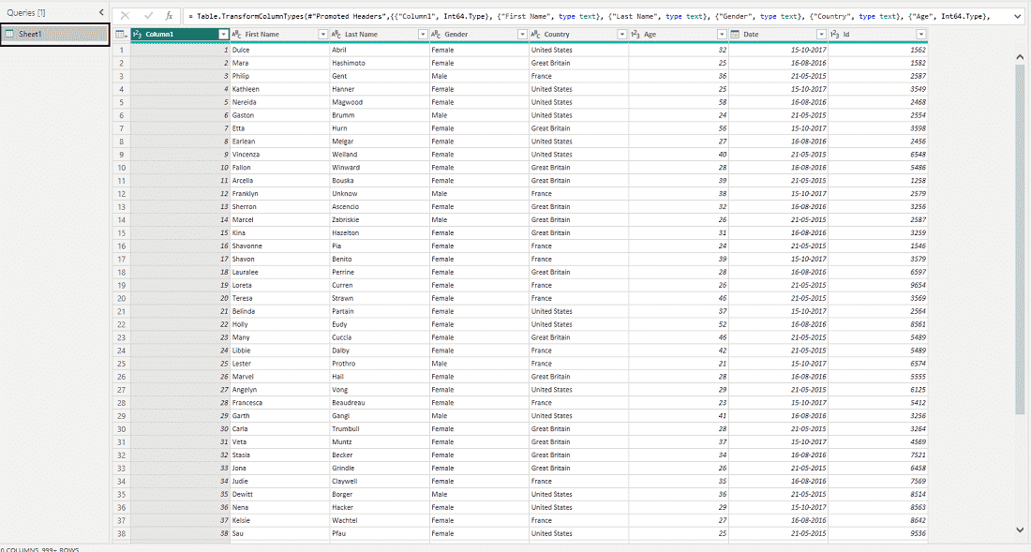
Task: Click the cell containing Dulce
Action: [279, 50]
